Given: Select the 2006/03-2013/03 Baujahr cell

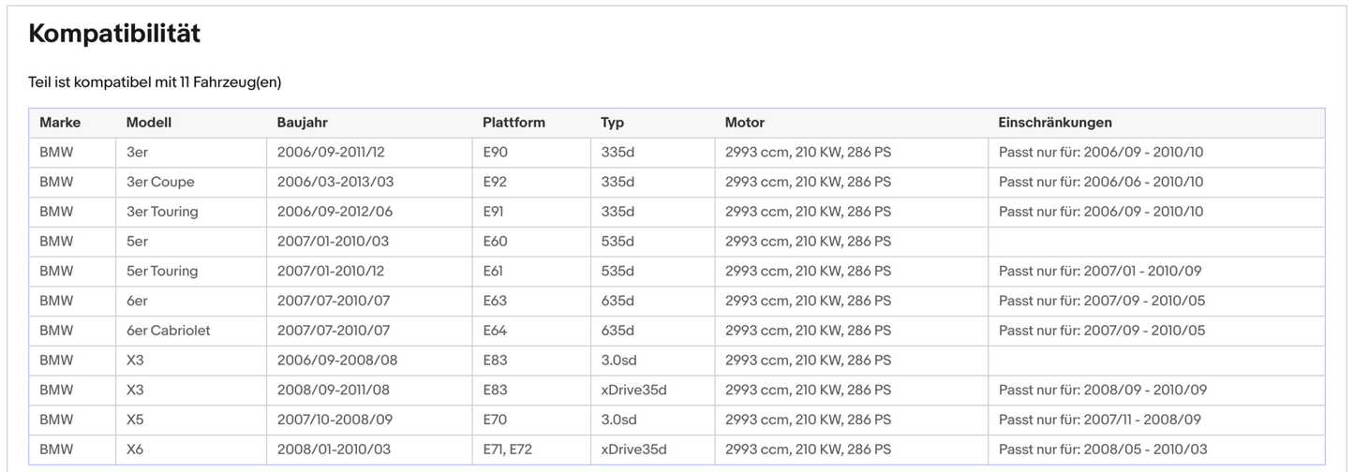Looking at the screenshot, I should tap(335, 182).
